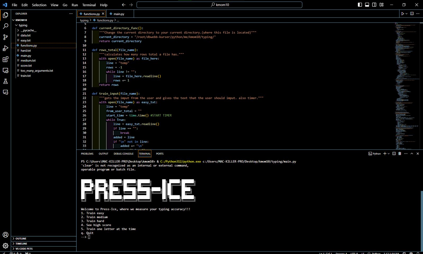423x254 pixels.
Task: Click the editor minimap
Action: coord(407,86)
